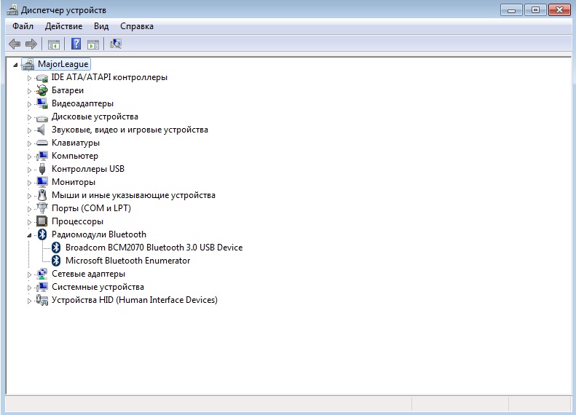Image resolution: width=576 pixels, height=415 pixels.
Task: Collapse the Радиомодули Bluetooth node
Action: tap(29, 235)
